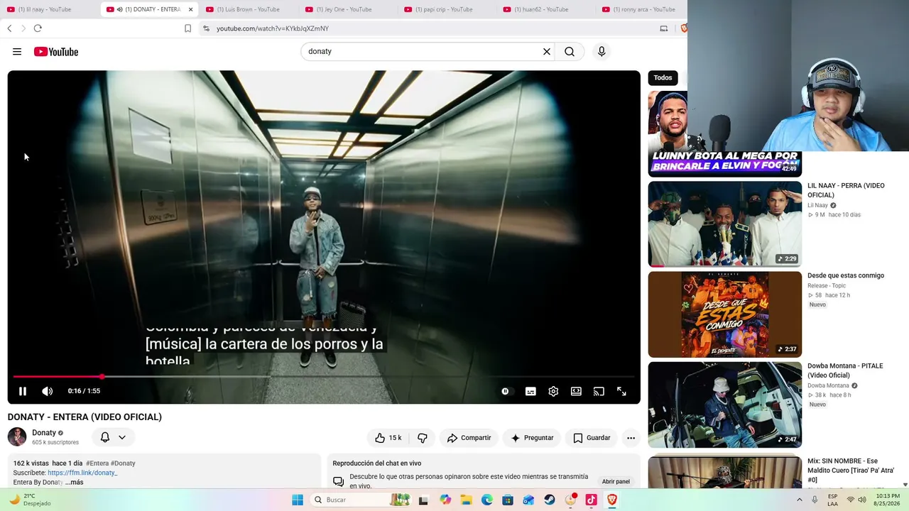The image size is (909, 511).
Task: Click the Lil Naay channel name
Action: point(817,206)
